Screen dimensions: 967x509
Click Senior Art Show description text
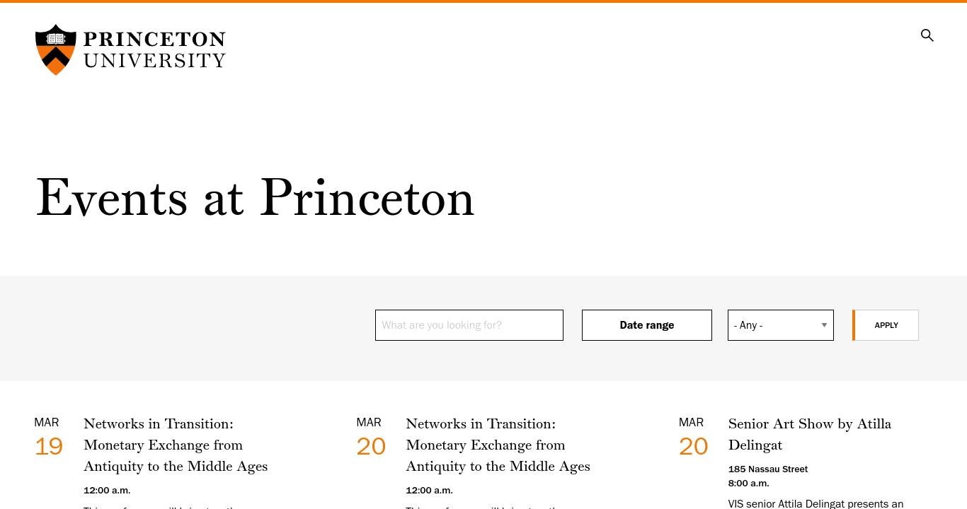(816, 504)
